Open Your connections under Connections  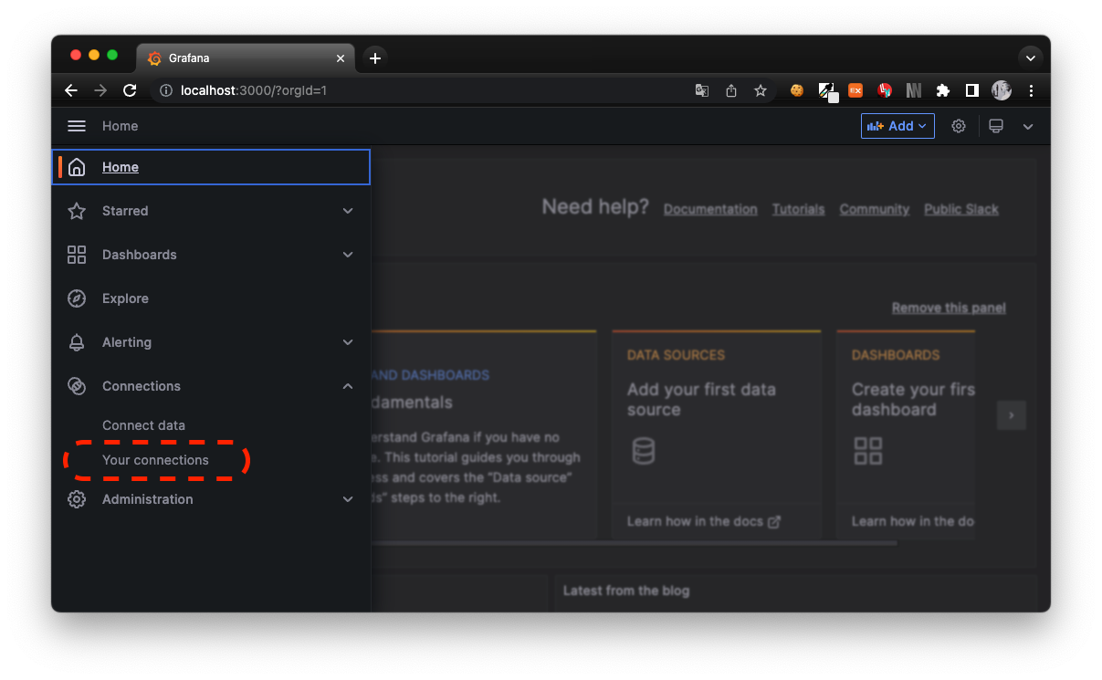[155, 460]
